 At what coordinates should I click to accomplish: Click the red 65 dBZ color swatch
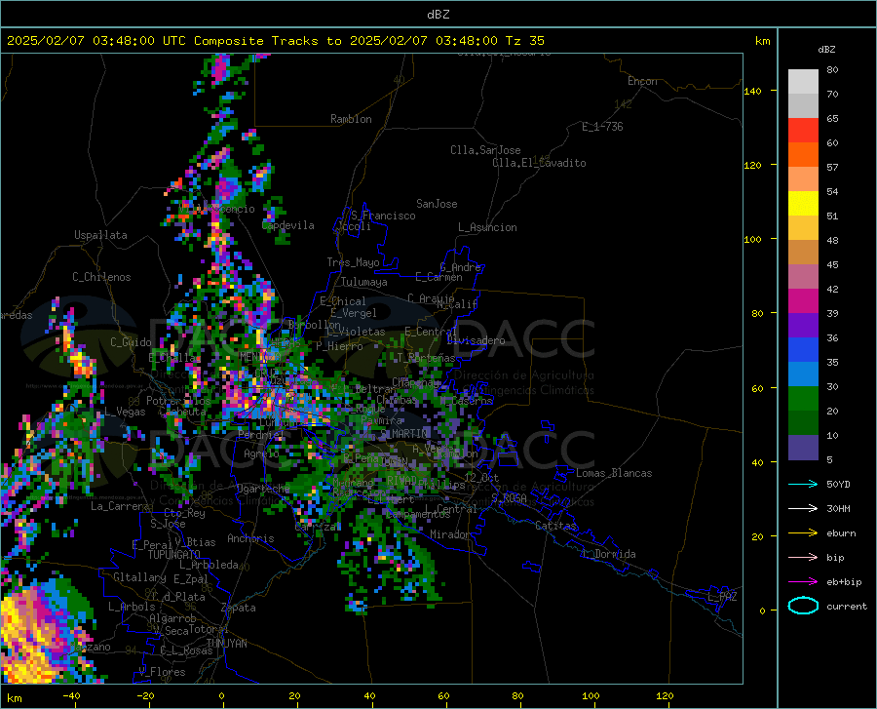point(803,131)
